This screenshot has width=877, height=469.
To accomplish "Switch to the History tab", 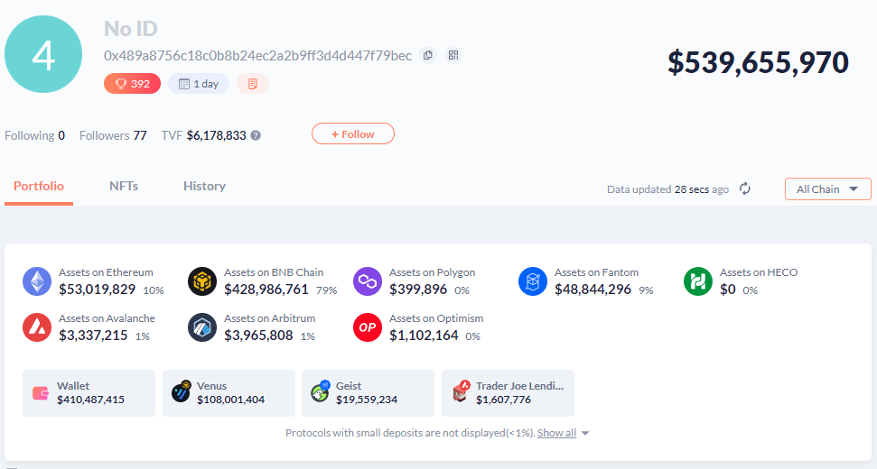I will point(204,186).
